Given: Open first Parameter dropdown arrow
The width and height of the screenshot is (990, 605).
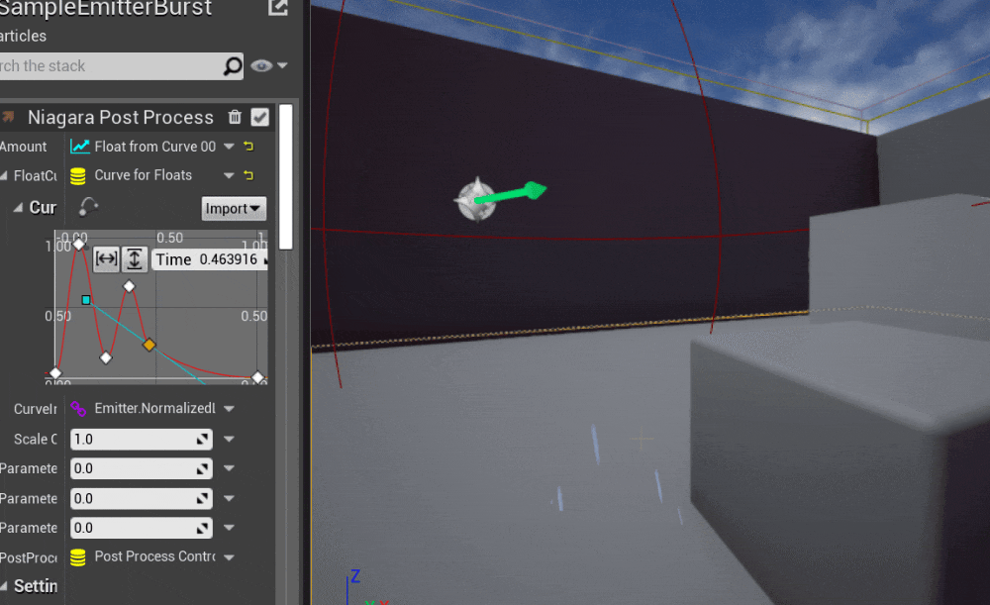Looking at the screenshot, I should click(230, 468).
